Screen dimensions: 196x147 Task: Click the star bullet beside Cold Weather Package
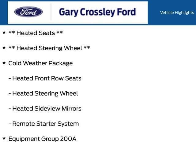tap(4, 63)
